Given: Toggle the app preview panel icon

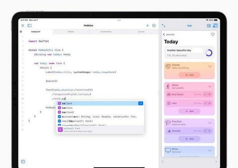Looking at the screenshot, I should click(x=215, y=25).
